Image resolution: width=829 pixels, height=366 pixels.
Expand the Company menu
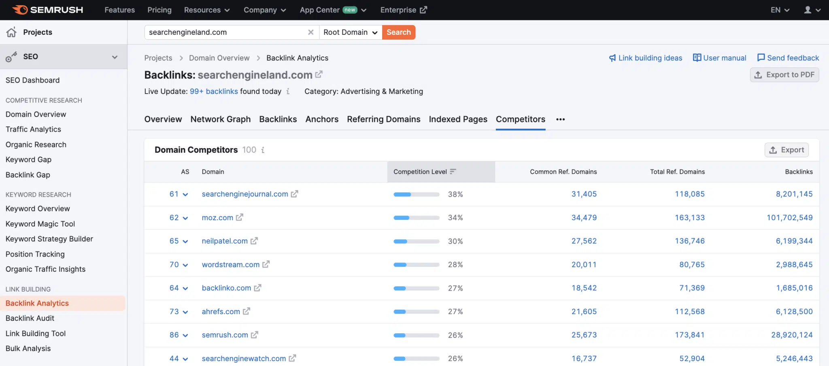(x=265, y=10)
